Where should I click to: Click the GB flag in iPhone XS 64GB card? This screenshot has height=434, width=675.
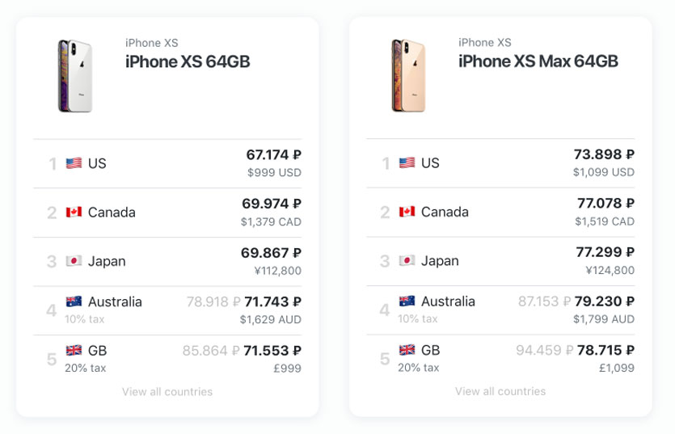click(x=74, y=351)
